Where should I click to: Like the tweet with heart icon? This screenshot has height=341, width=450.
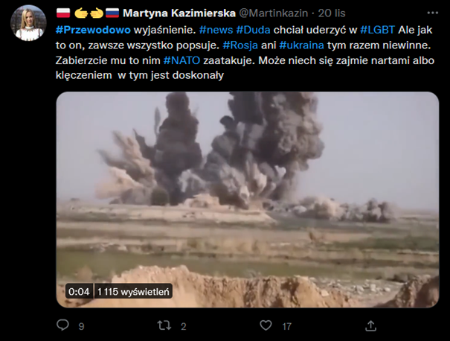click(266, 325)
